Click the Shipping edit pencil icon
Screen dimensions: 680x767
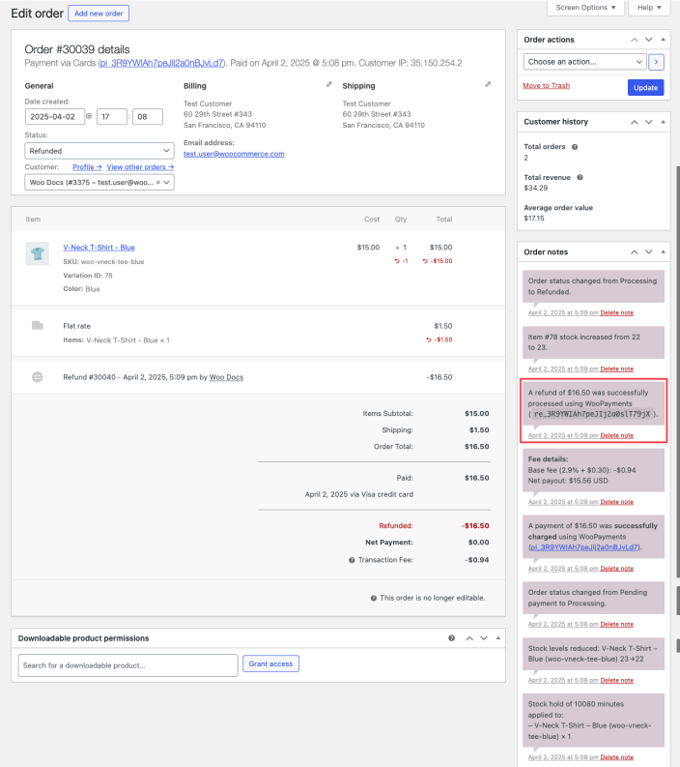(x=488, y=85)
